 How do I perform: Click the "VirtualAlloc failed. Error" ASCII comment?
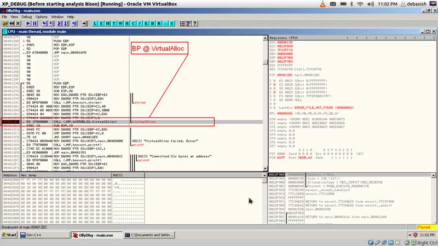[x=165, y=141]
